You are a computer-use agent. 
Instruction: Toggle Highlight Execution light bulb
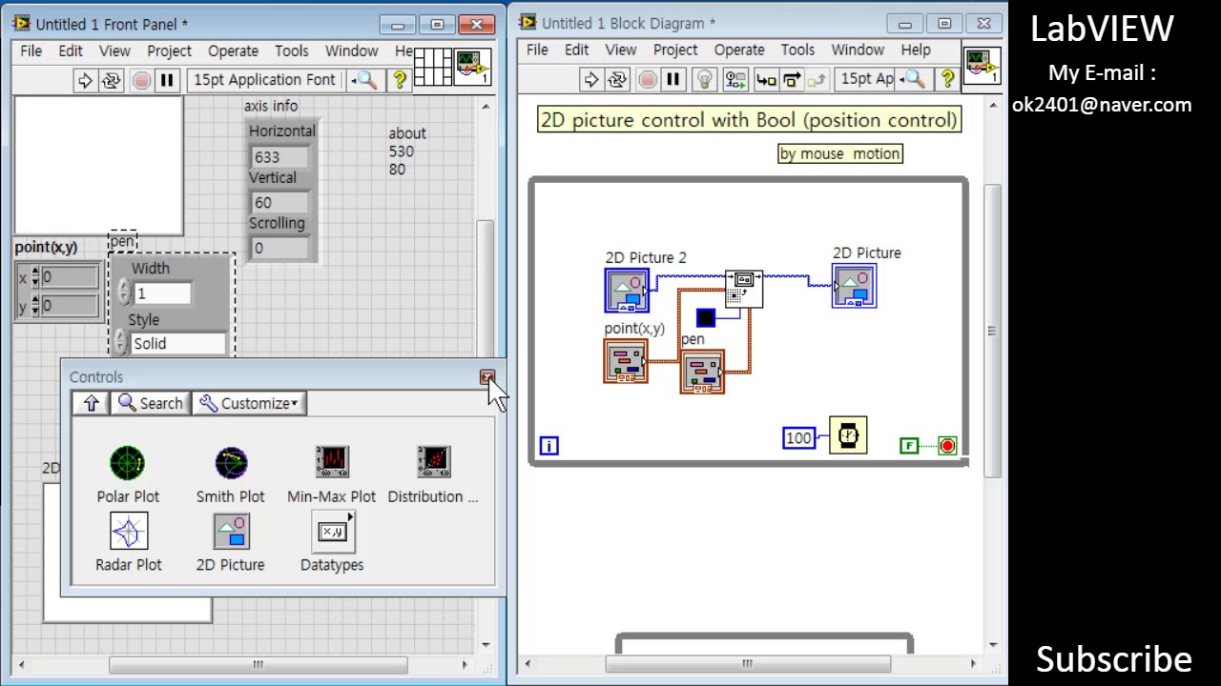pyautogui.click(x=705, y=79)
